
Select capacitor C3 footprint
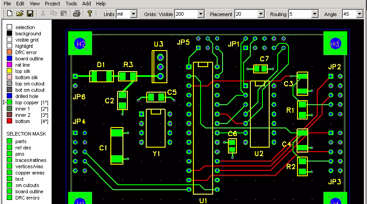pos(302,84)
